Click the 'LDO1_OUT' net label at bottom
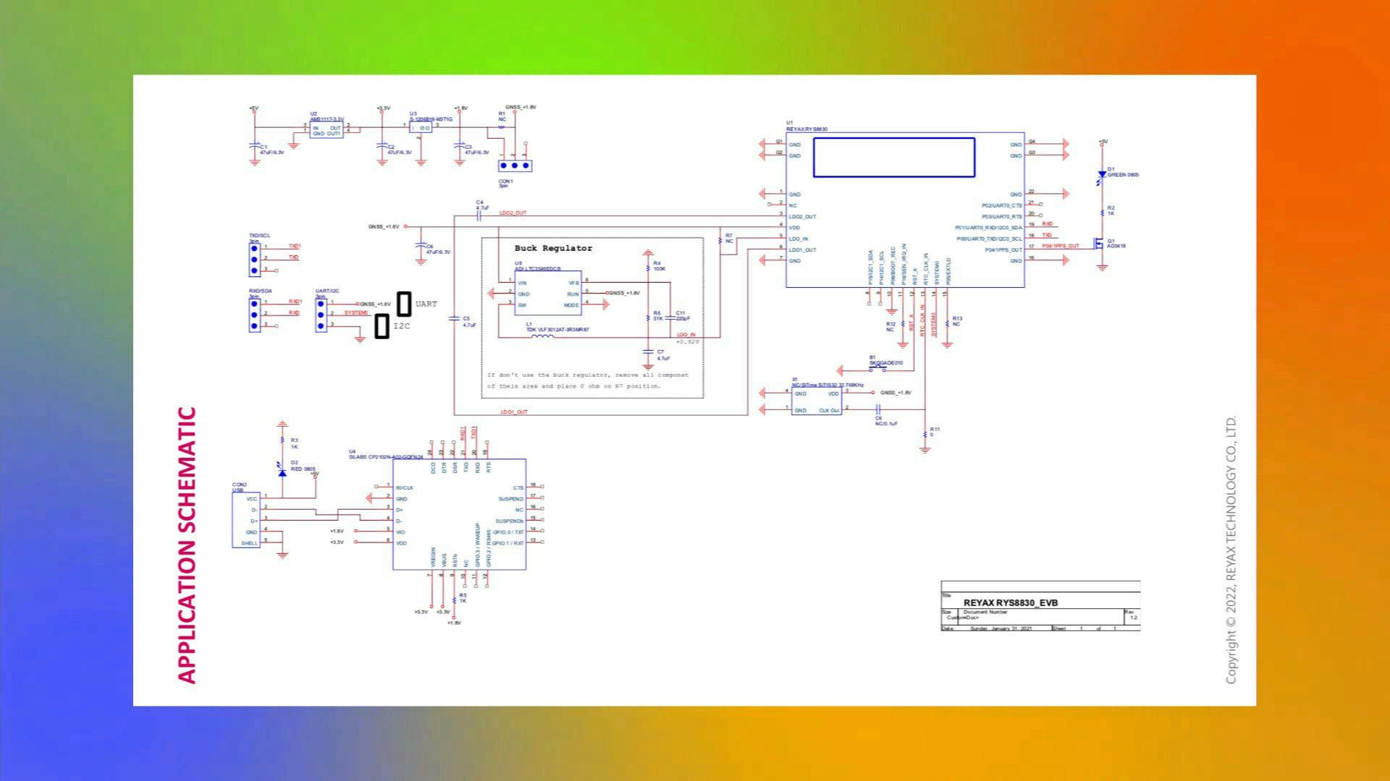 coord(514,412)
